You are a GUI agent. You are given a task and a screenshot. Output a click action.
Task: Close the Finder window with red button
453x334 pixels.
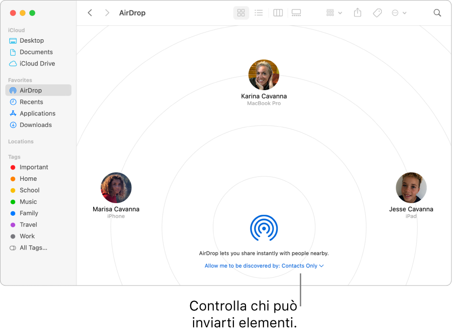pos(13,13)
